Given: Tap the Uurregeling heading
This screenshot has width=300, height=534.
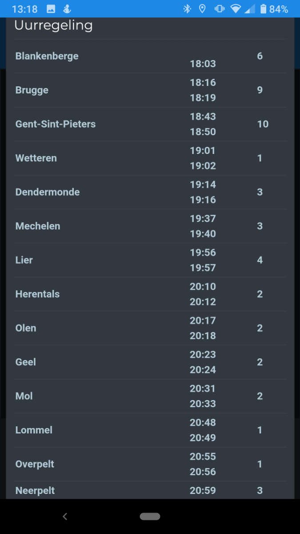Looking at the screenshot, I should 53,25.
